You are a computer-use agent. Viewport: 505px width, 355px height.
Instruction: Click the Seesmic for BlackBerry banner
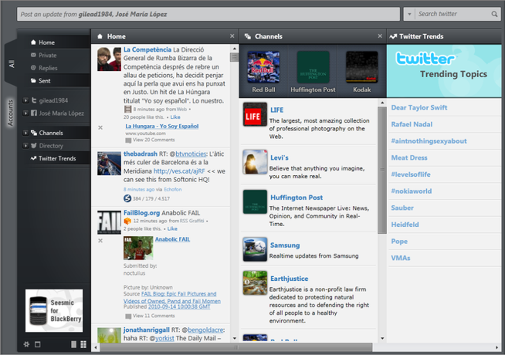54,310
